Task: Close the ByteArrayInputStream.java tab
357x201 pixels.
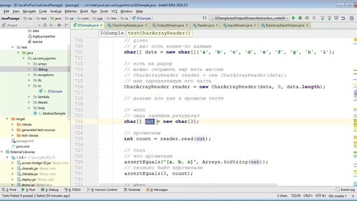Action: click(307, 25)
